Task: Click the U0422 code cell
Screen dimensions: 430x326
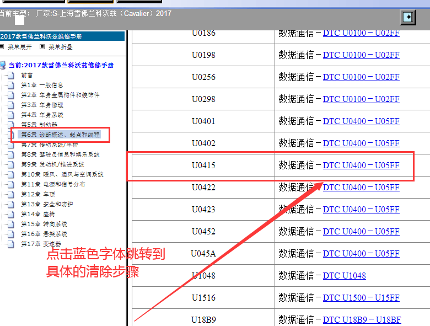Action: pos(203,188)
